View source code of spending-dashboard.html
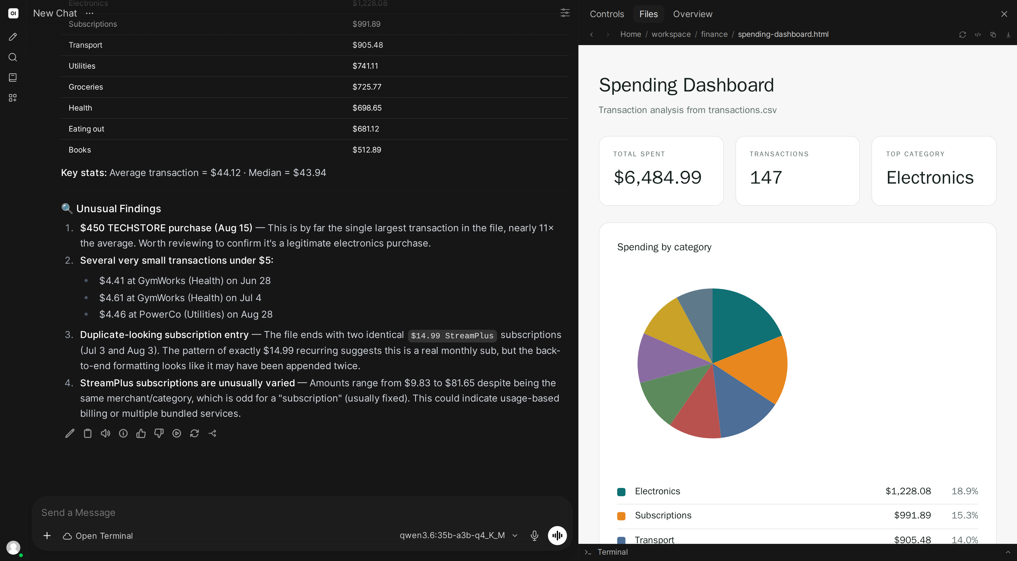This screenshot has height=561, width=1017. (978, 35)
